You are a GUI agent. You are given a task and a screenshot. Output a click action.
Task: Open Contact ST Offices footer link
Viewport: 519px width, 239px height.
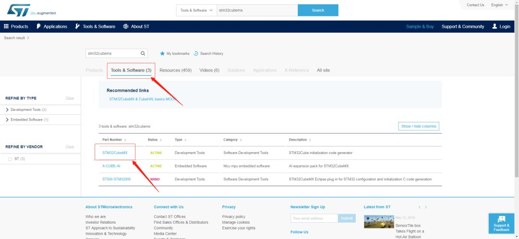coord(170,217)
